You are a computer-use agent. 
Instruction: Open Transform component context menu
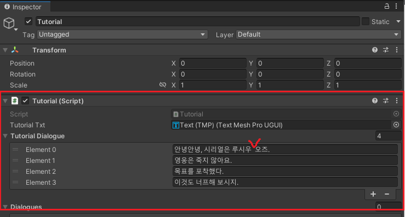[397, 50]
